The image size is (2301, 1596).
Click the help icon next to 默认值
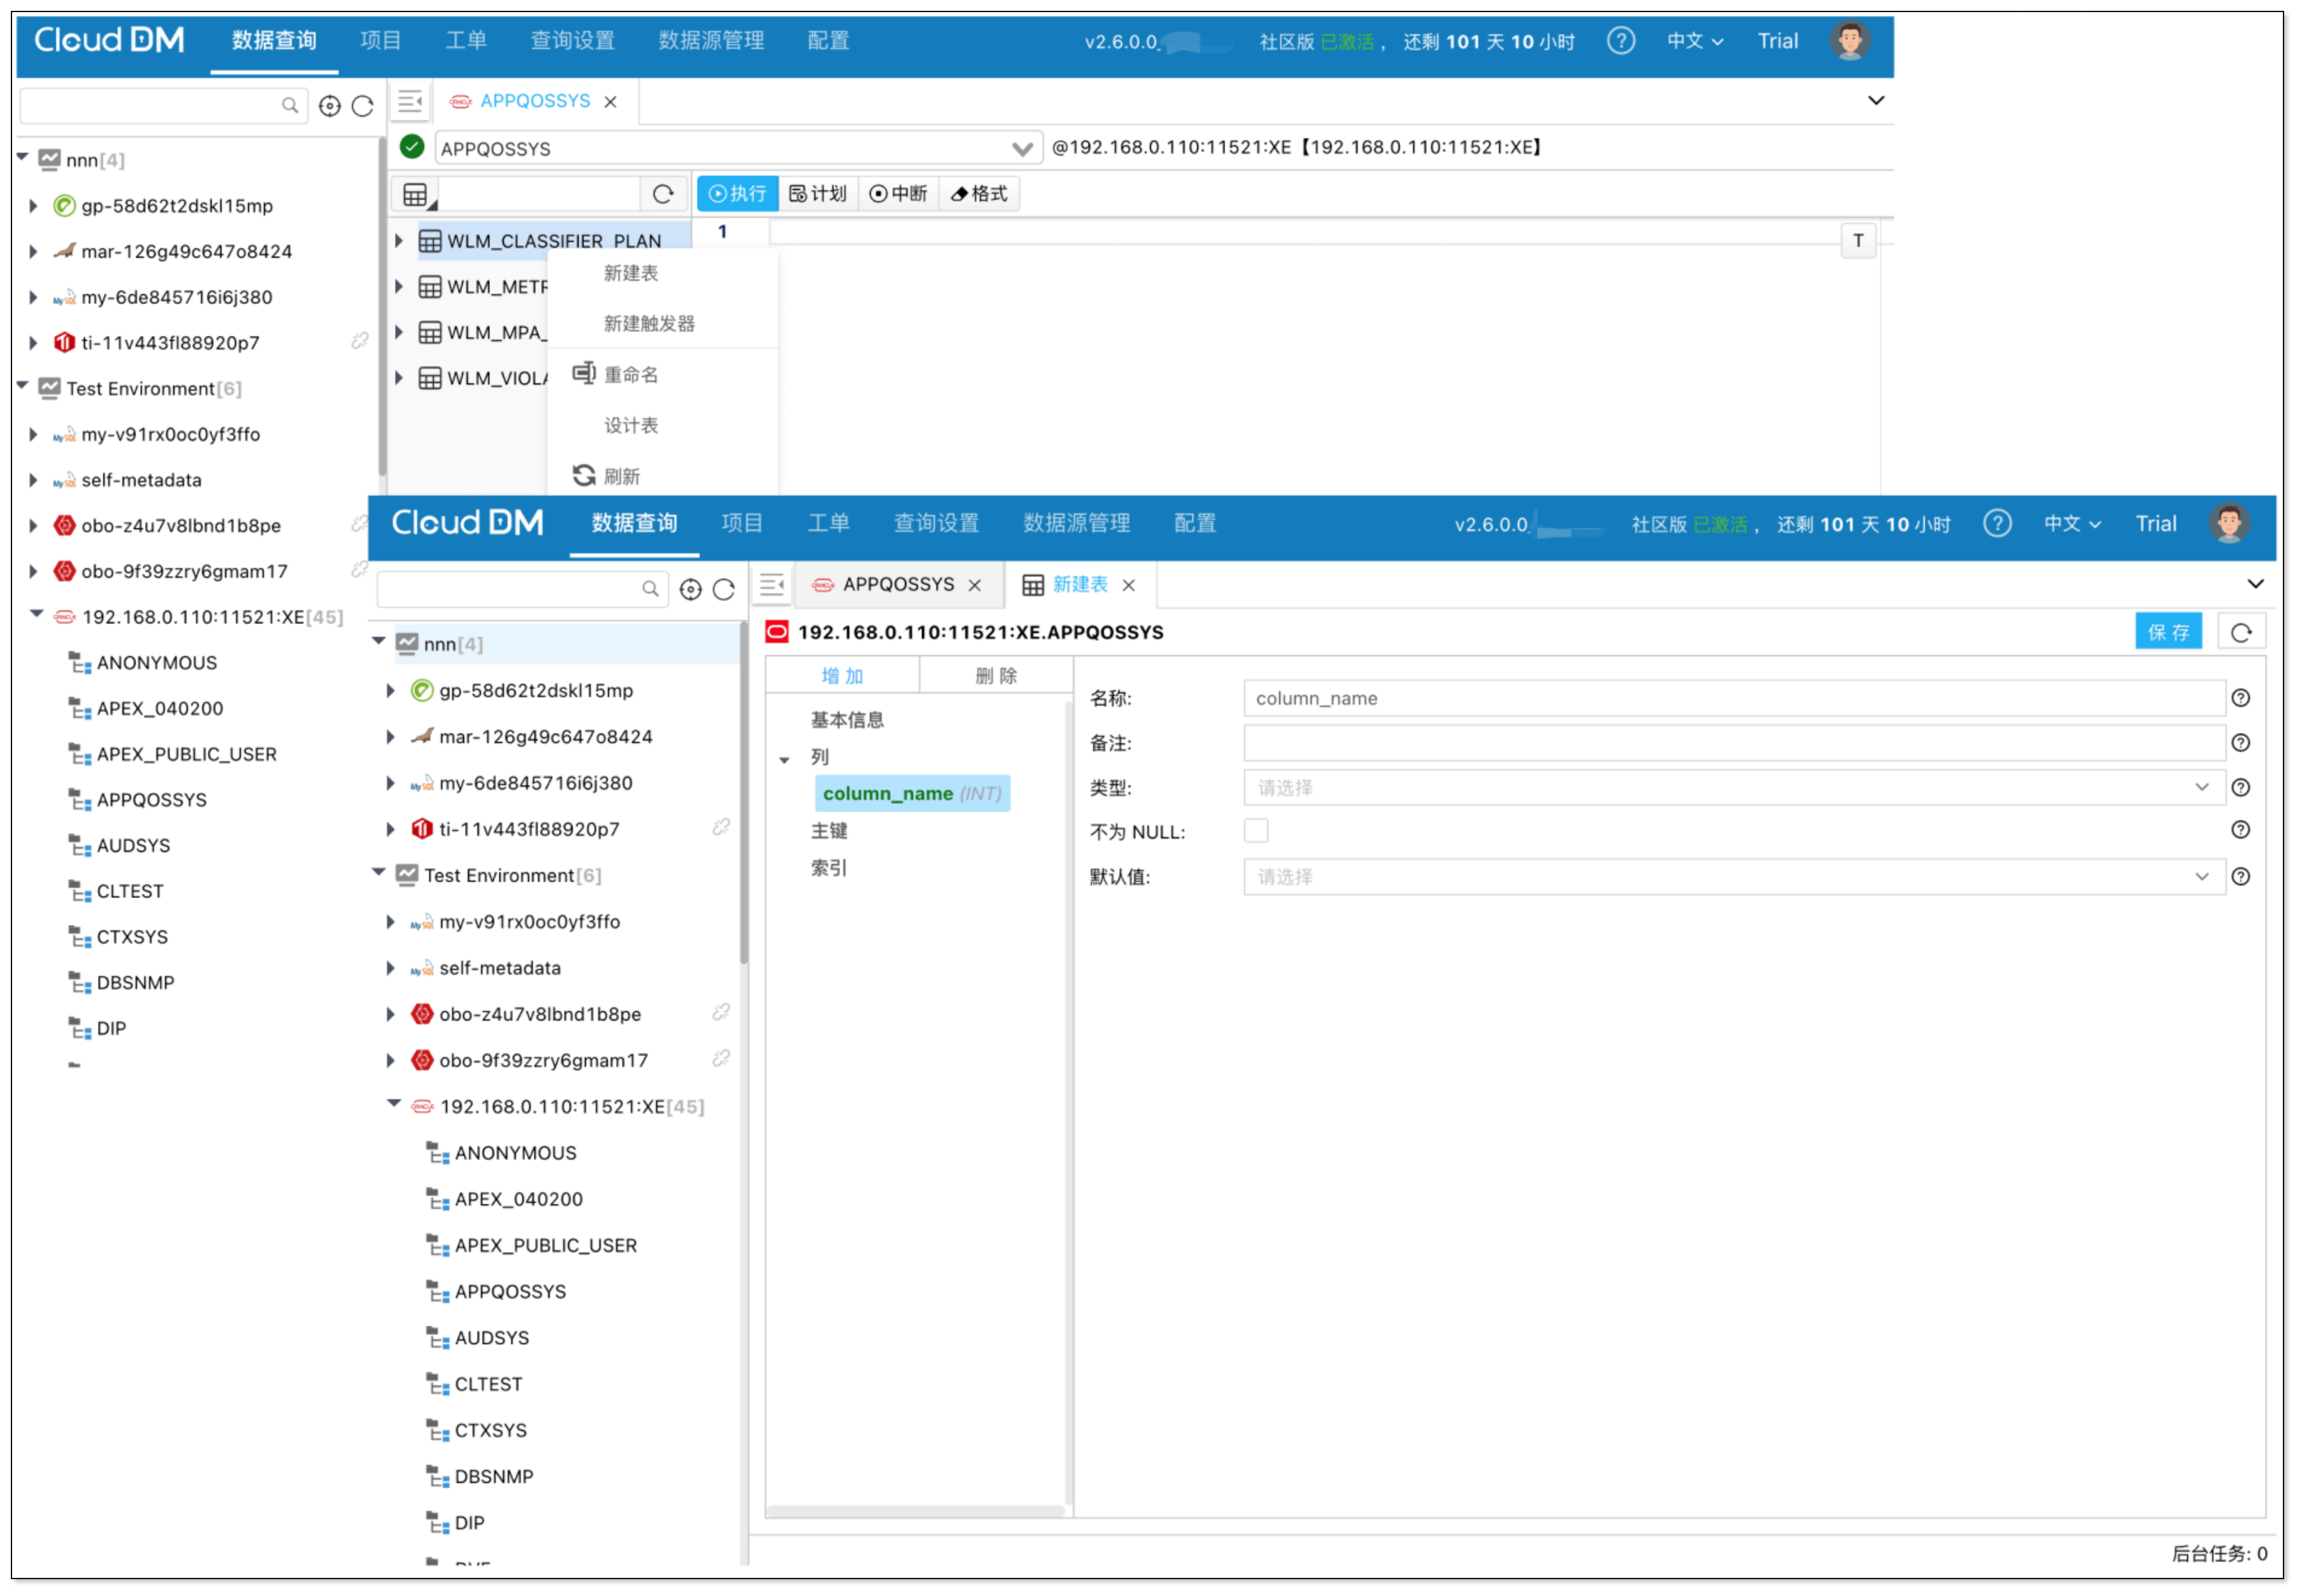(2241, 876)
